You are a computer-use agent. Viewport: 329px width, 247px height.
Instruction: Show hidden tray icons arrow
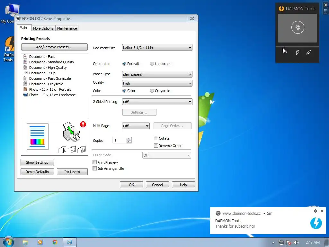pyautogui.click(x=273, y=242)
